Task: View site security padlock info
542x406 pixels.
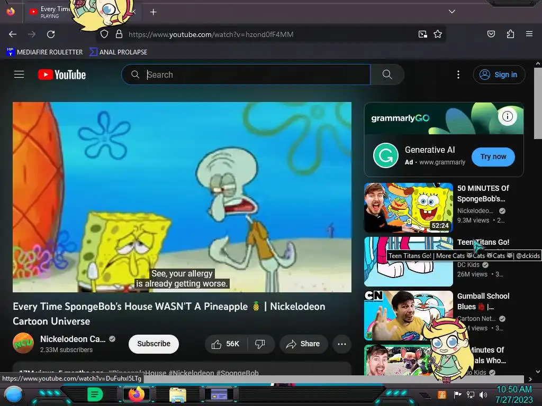Action: [119, 34]
